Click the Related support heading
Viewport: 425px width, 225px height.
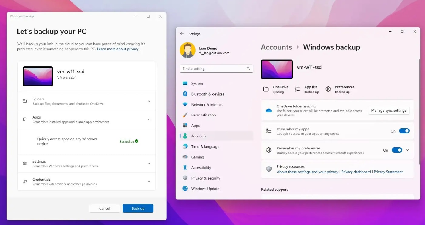(x=275, y=190)
